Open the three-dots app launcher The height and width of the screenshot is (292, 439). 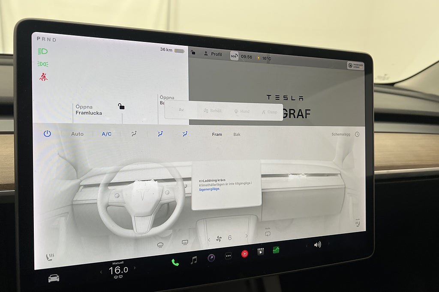tap(228, 256)
